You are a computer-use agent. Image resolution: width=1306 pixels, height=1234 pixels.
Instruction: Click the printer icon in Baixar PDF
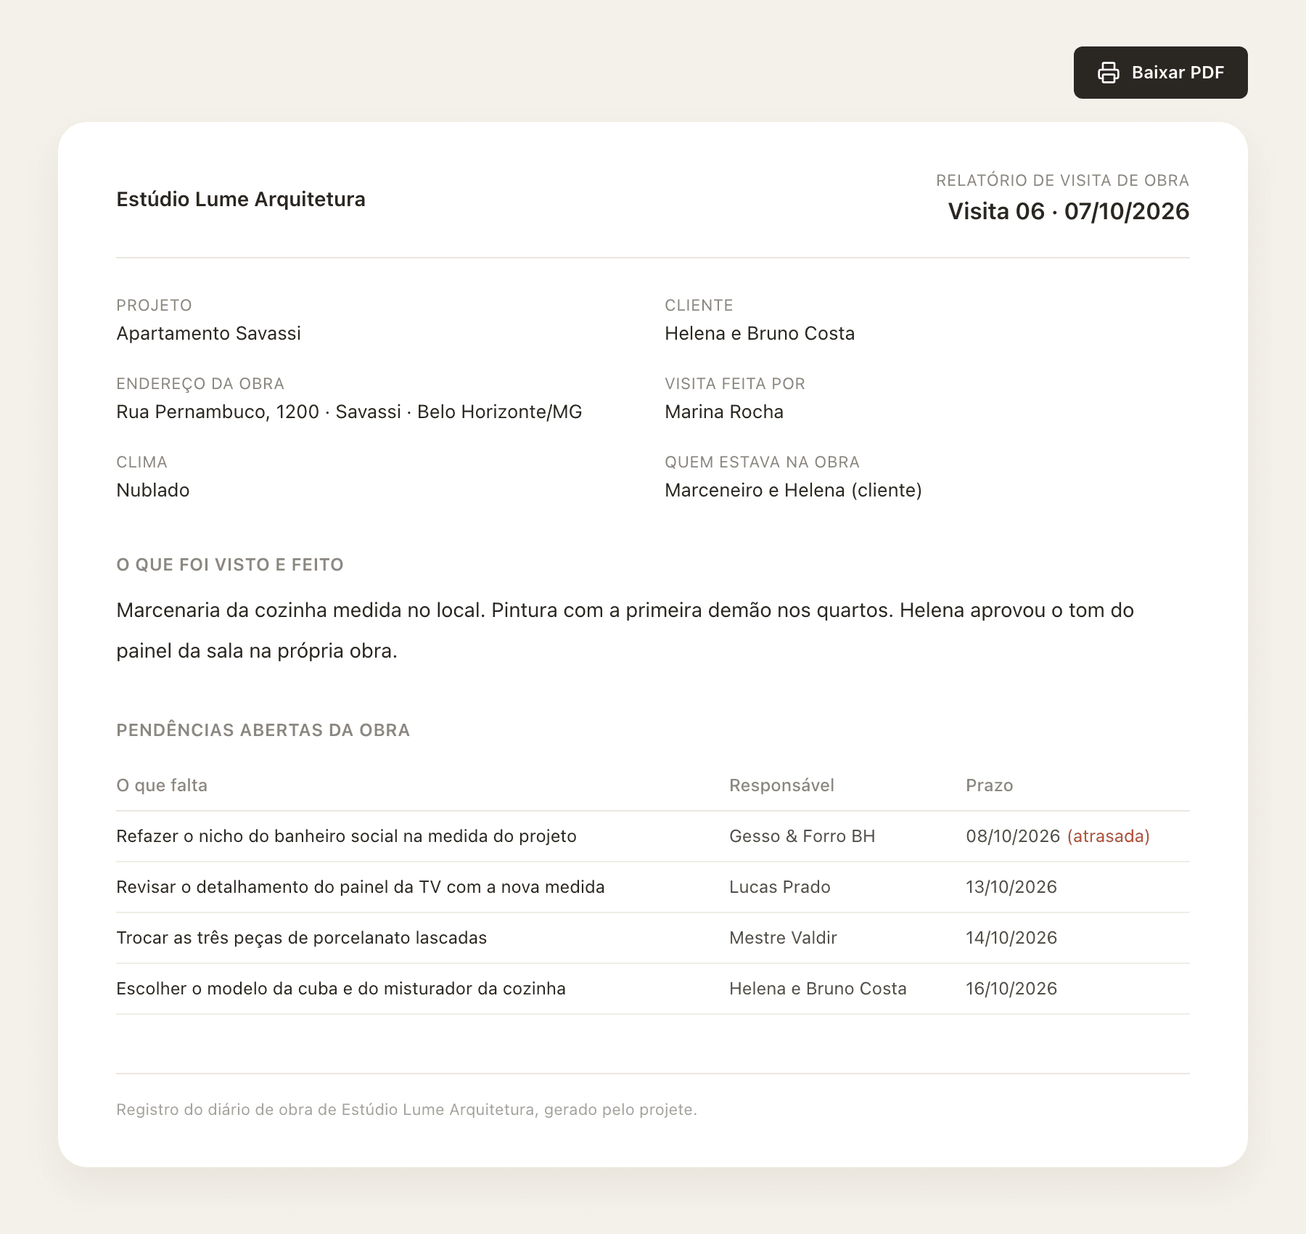[1108, 73]
